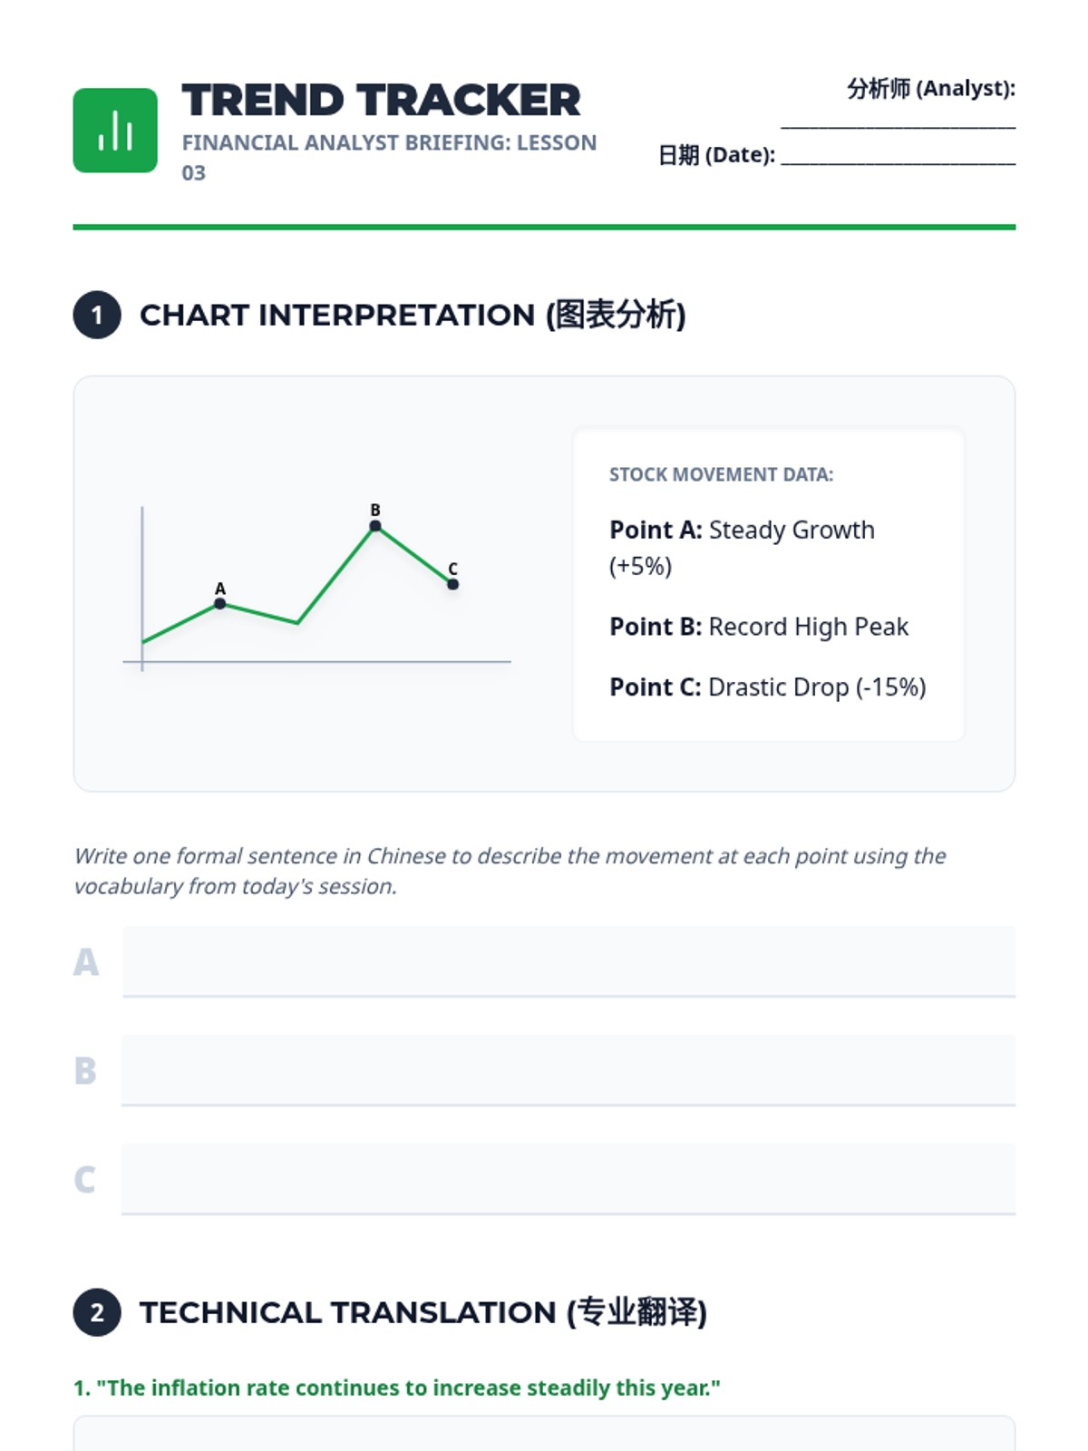Click the number 2 section badge
This screenshot has height=1451, width=1088.
click(x=97, y=1312)
